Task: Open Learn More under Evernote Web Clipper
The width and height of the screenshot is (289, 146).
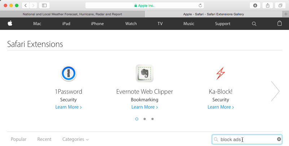Action: click(144, 107)
